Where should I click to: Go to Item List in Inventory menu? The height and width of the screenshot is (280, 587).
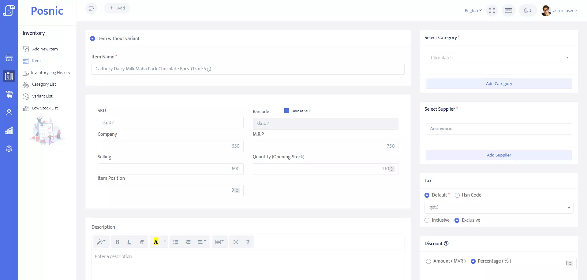[x=40, y=61]
